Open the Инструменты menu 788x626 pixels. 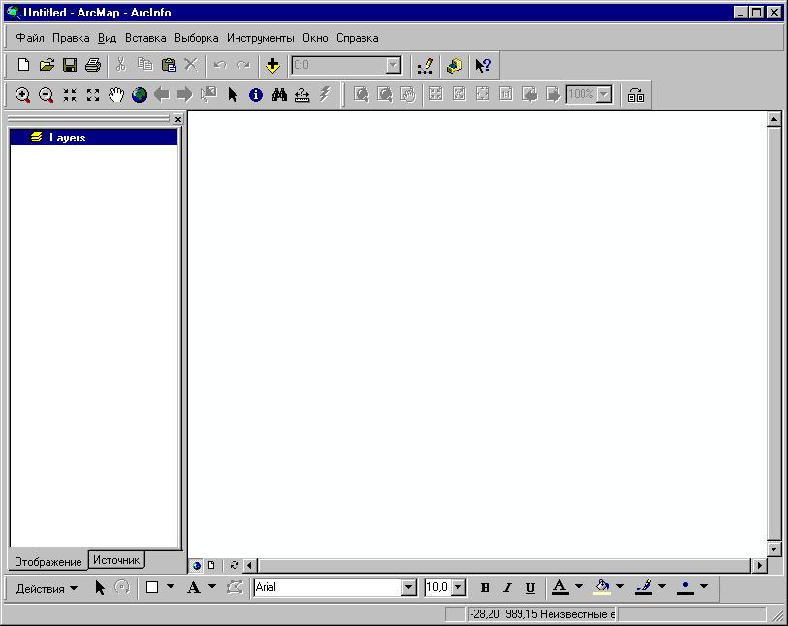(x=261, y=38)
